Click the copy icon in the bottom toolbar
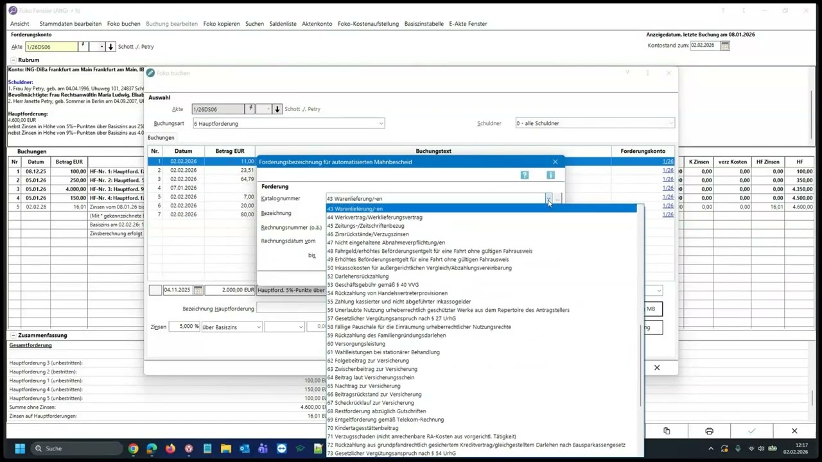822x462 pixels. [x=667, y=431]
